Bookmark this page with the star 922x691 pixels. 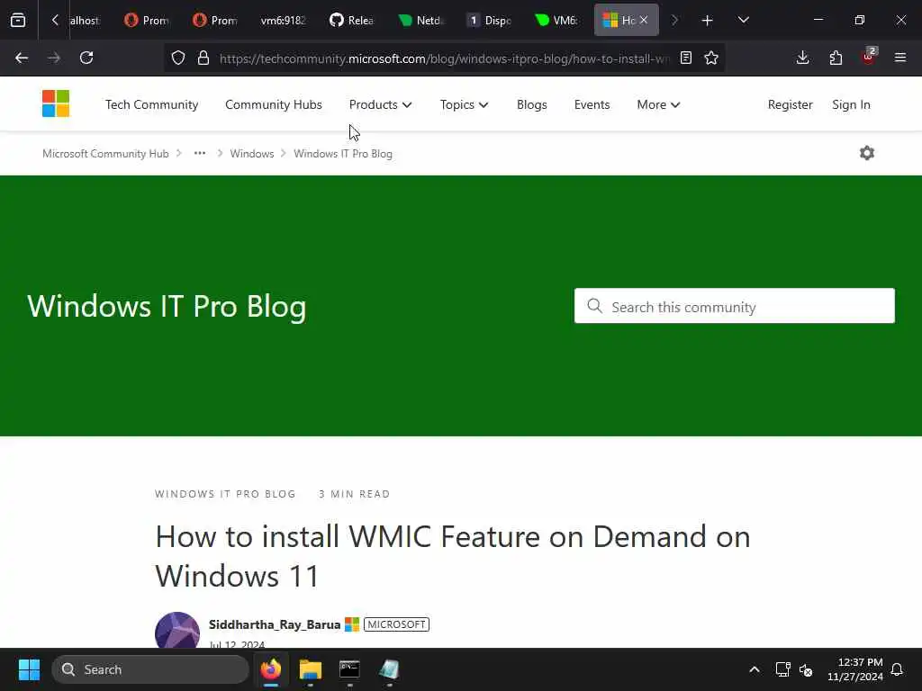point(711,58)
